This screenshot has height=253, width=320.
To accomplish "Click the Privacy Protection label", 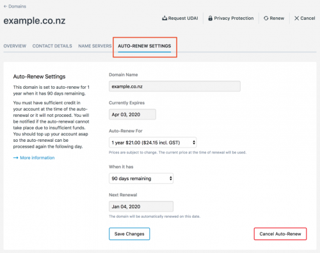I will 234,18.
